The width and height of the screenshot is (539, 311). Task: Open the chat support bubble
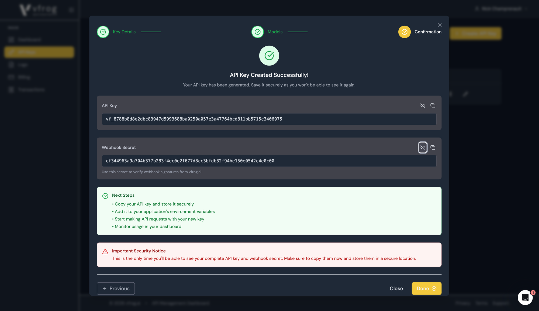click(x=525, y=297)
